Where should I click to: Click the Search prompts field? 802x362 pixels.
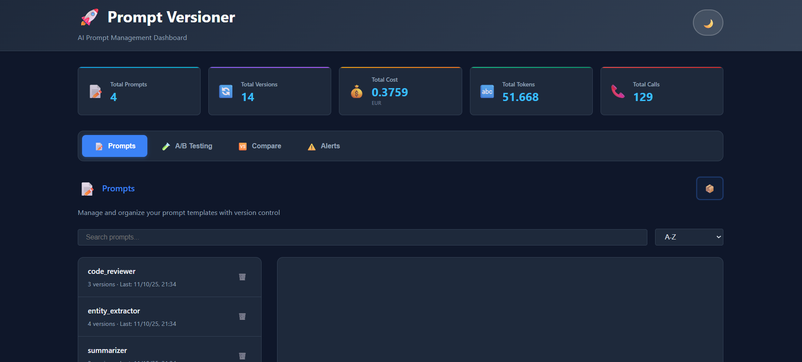coord(363,237)
